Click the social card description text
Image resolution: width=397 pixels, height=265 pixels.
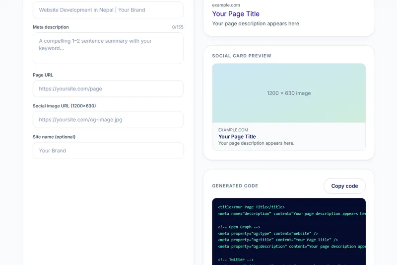pyautogui.click(x=256, y=143)
